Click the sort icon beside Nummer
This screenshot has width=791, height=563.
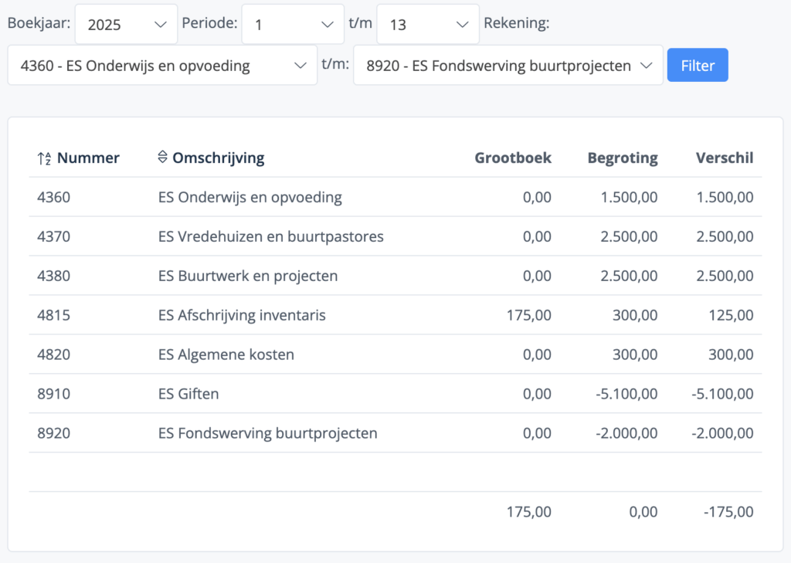tap(44, 158)
